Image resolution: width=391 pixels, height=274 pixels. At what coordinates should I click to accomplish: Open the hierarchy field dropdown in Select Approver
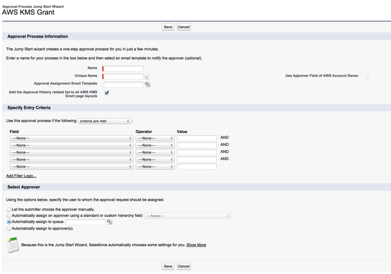click(x=188, y=216)
